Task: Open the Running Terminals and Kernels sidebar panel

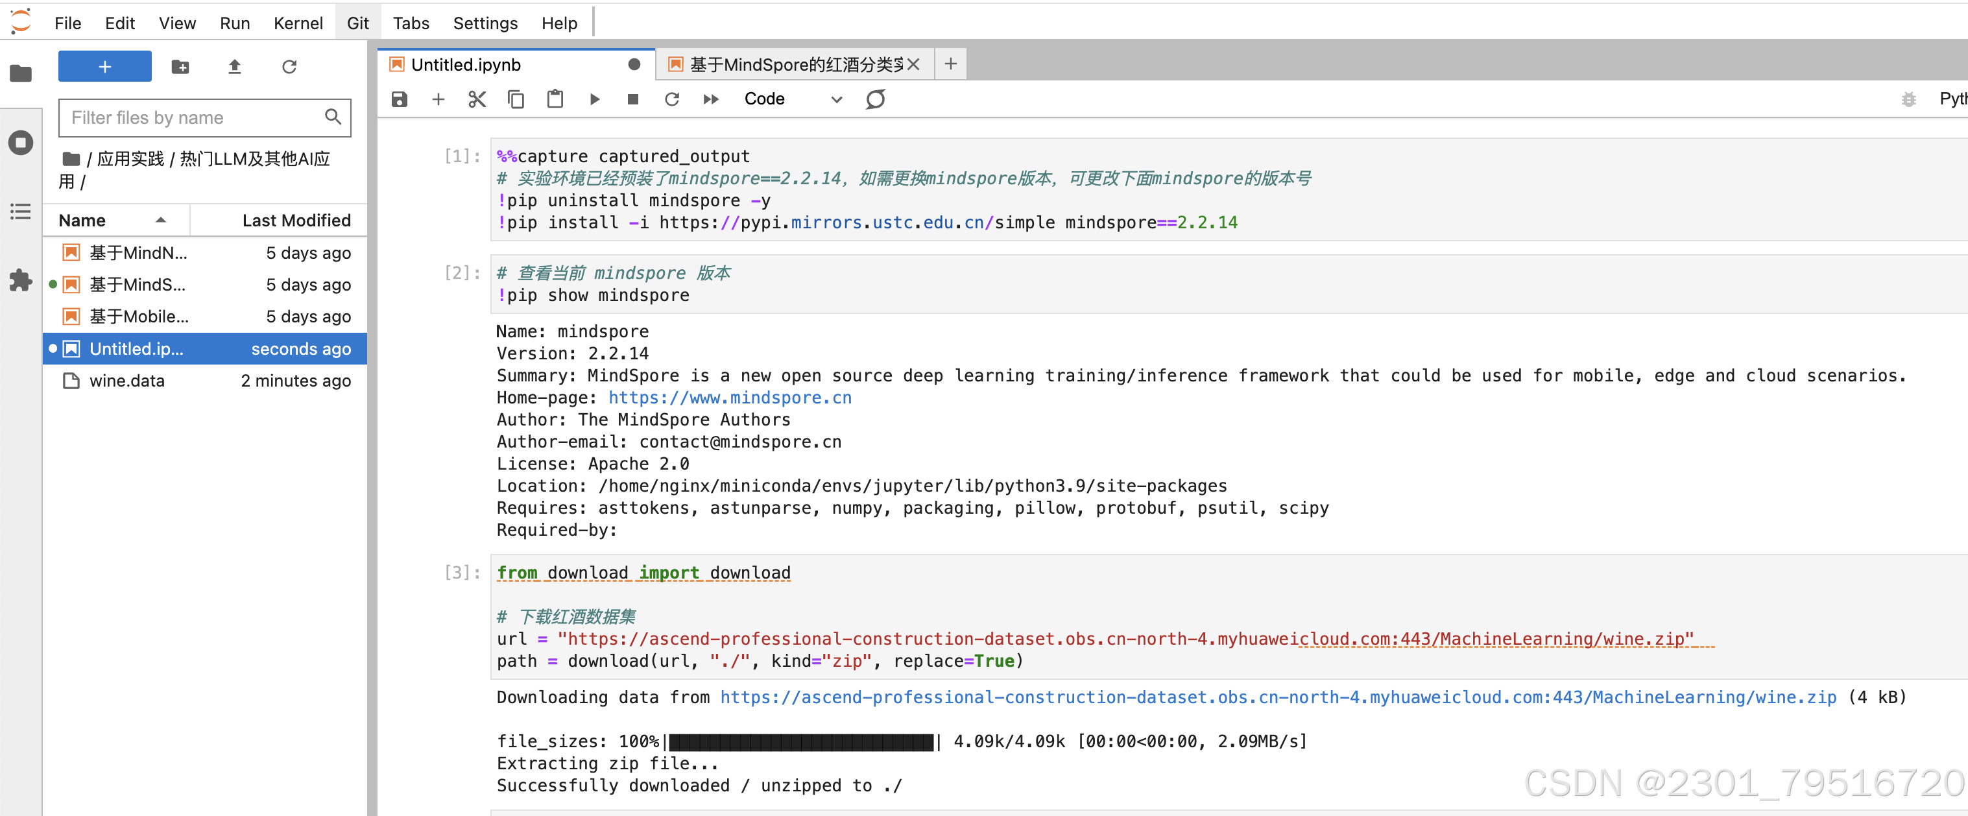Action: click(x=21, y=143)
